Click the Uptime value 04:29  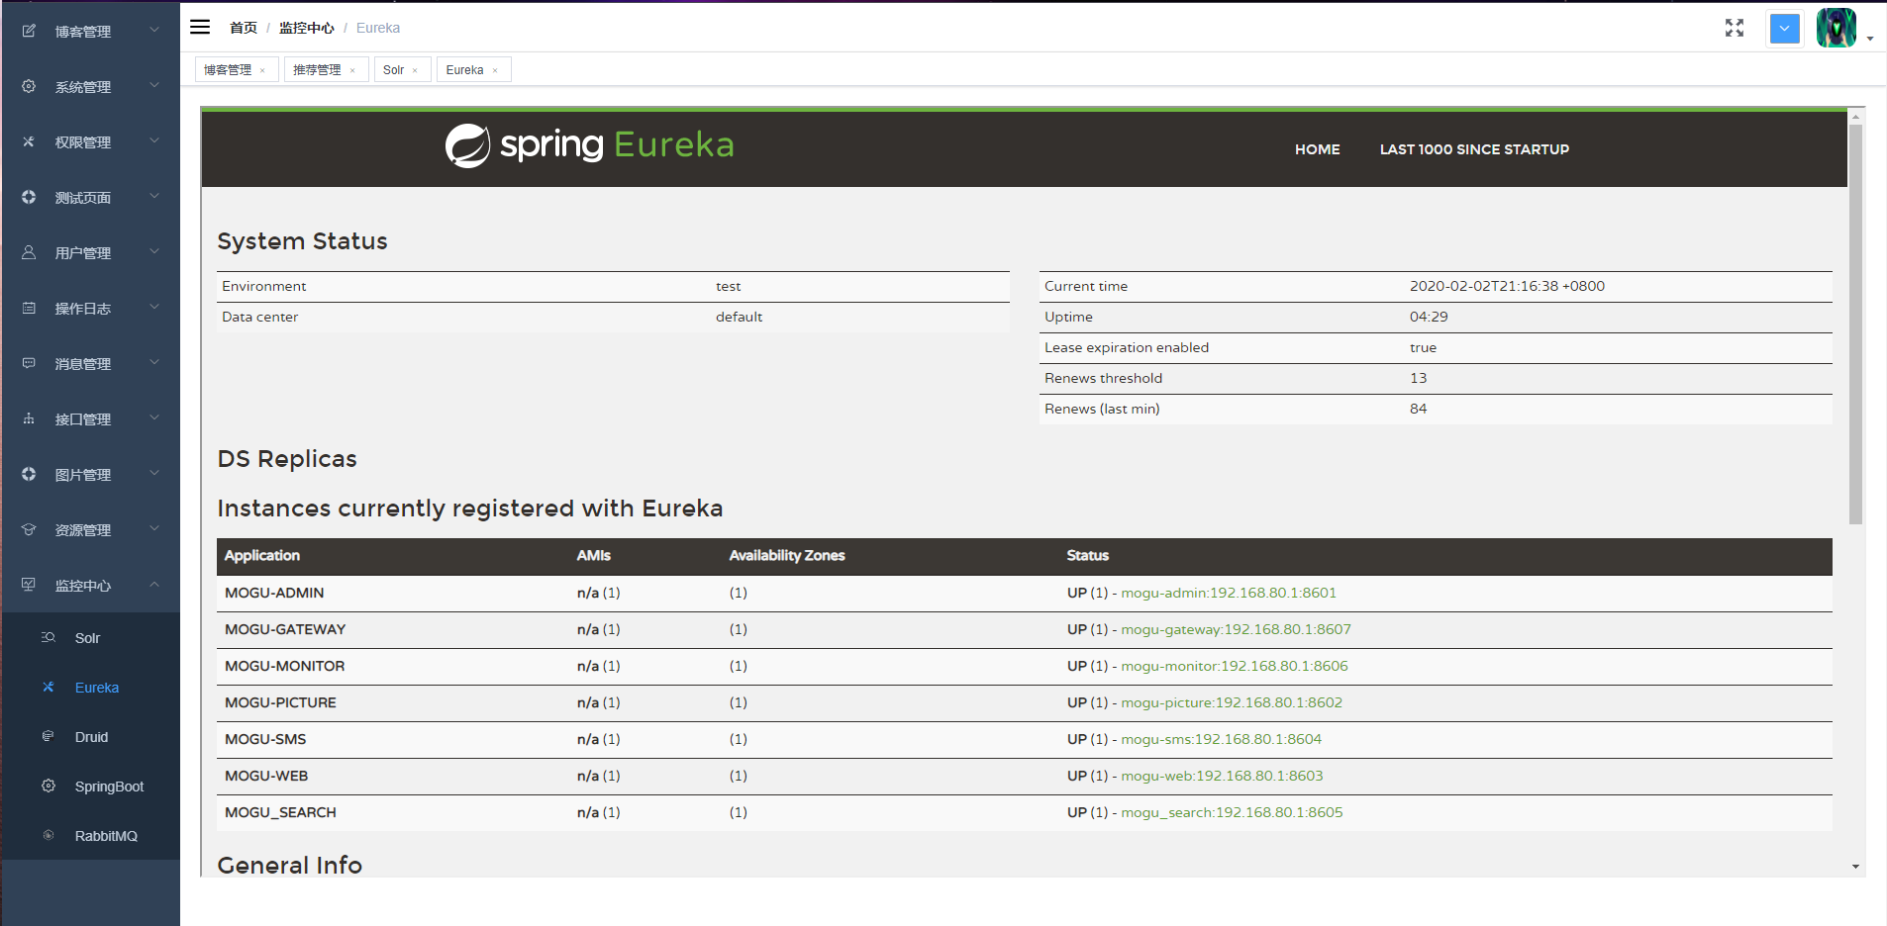pos(1429,317)
